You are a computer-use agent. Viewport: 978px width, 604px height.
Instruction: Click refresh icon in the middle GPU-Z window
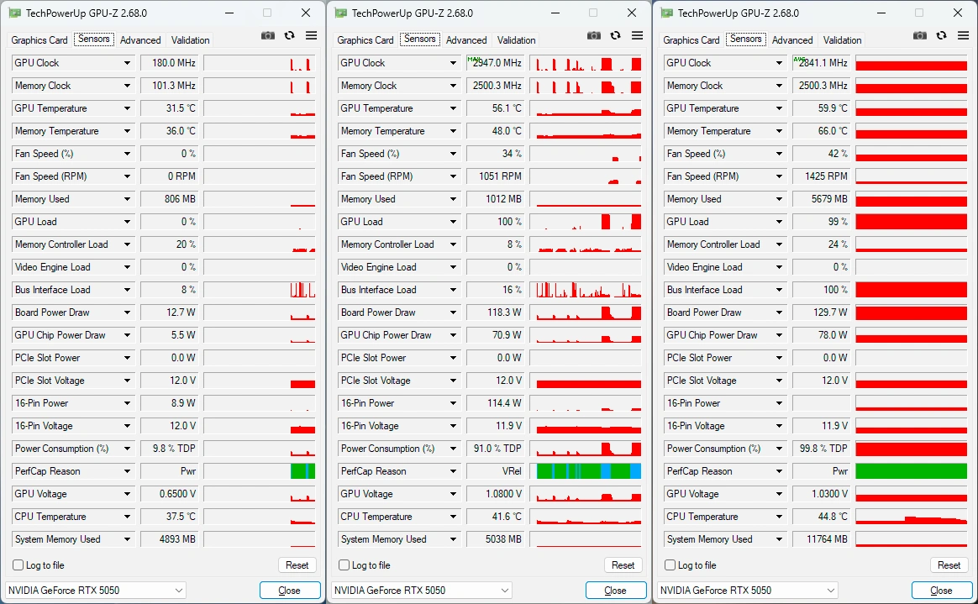[616, 36]
